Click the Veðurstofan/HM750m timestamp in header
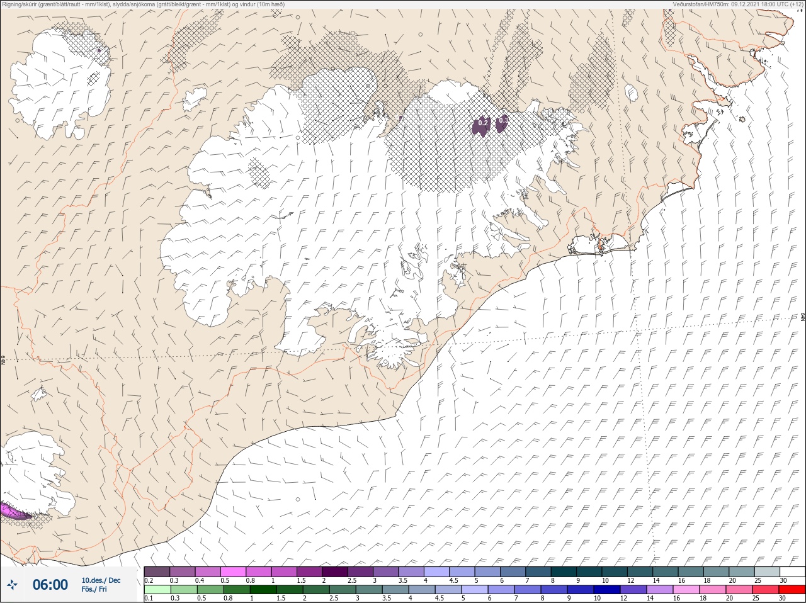 pyautogui.click(x=738, y=4)
